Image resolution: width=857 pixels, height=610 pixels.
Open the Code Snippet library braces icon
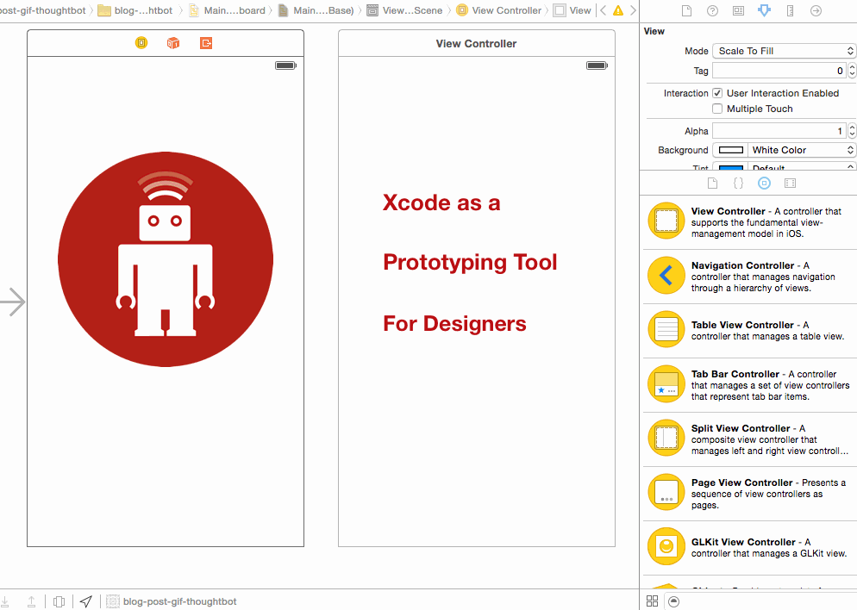[738, 184]
